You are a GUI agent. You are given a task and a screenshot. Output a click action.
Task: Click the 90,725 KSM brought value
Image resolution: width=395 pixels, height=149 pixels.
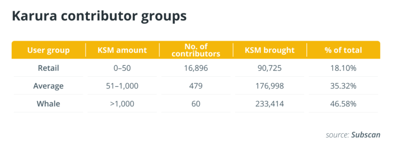point(270,68)
